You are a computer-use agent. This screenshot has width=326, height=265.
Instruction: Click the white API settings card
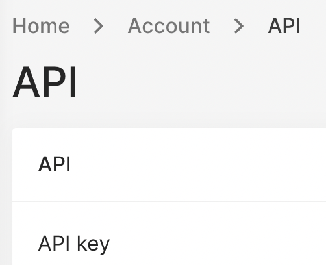pyautogui.click(x=169, y=196)
